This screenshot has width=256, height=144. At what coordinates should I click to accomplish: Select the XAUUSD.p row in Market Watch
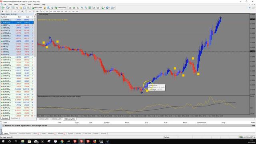17,38
